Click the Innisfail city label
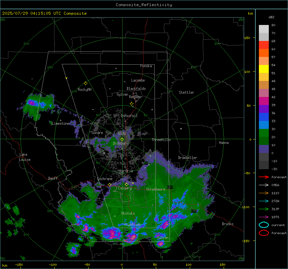This screenshot has width=288, height=269. point(129,116)
